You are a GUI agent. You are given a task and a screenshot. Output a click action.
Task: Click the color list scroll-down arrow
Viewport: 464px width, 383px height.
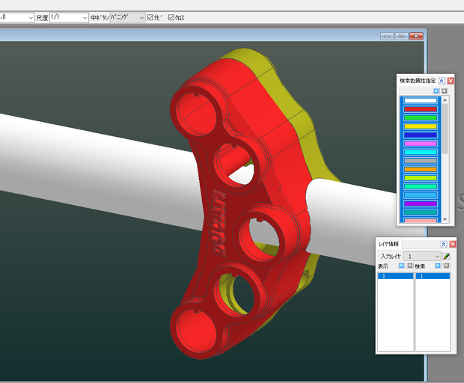pyautogui.click(x=445, y=219)
